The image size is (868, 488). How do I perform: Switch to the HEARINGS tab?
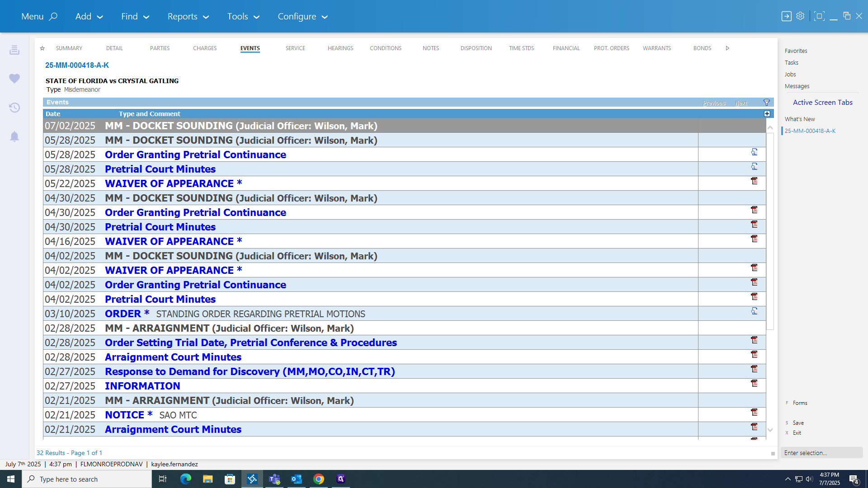point(340,48)
